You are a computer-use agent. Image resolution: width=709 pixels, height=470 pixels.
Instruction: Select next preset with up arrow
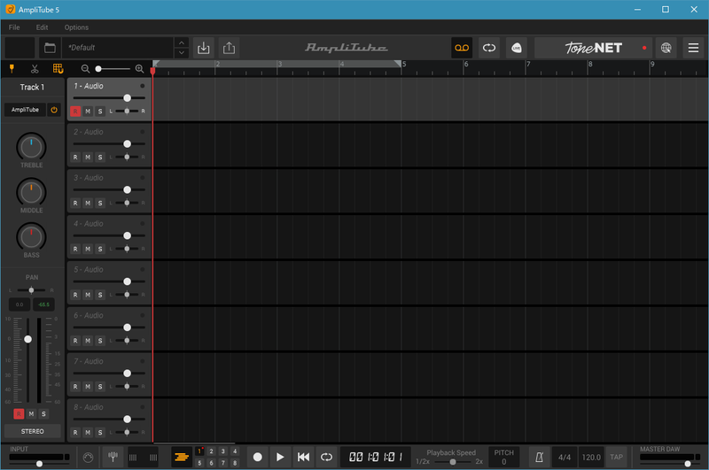pos(182,42)
